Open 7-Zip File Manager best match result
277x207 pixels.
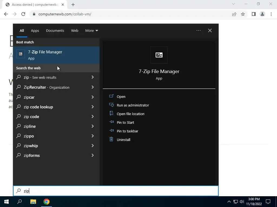pyautogui.click(x=56, y=55)
